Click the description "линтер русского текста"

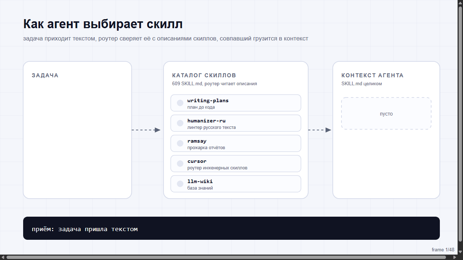tap(212, 127)
